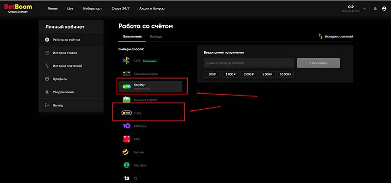391x183 pixels.
Task: Click the yellow striped Билайн icon
Action: (126, 152)
